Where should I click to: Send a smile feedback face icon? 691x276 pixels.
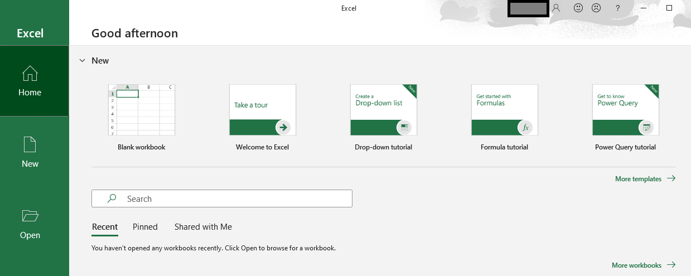coord(578,8)
